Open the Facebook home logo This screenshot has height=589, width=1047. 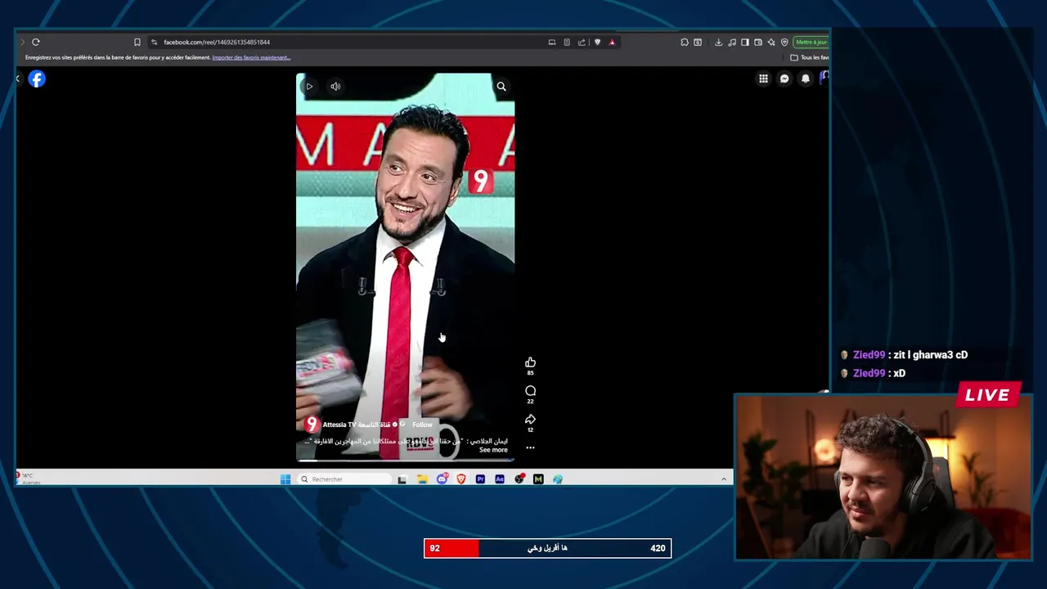pos(37,79)
